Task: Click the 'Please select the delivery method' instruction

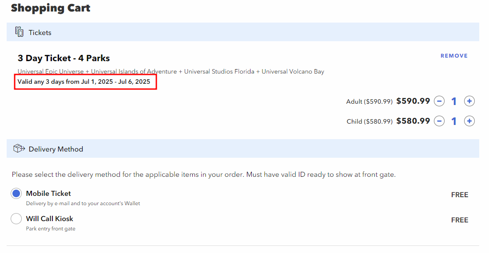Action: (x=204, y=175)
